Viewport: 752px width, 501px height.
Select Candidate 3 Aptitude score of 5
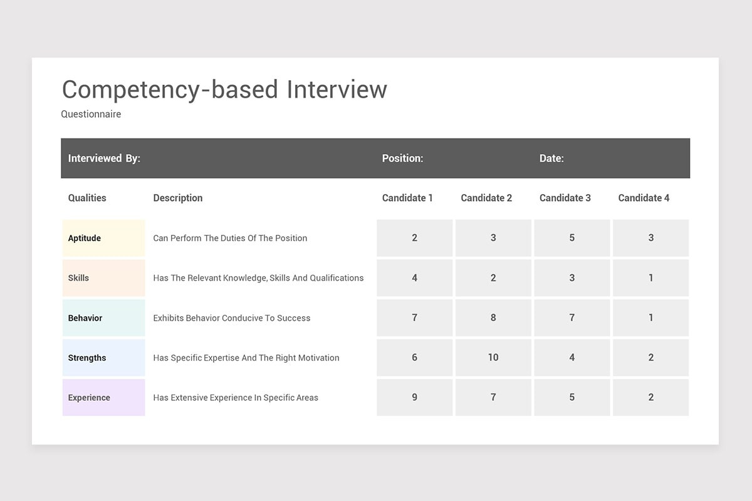point(572,238)
